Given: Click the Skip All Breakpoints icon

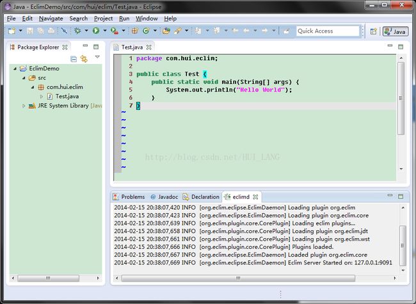Looking at the screenshot, I should point(64,31).
